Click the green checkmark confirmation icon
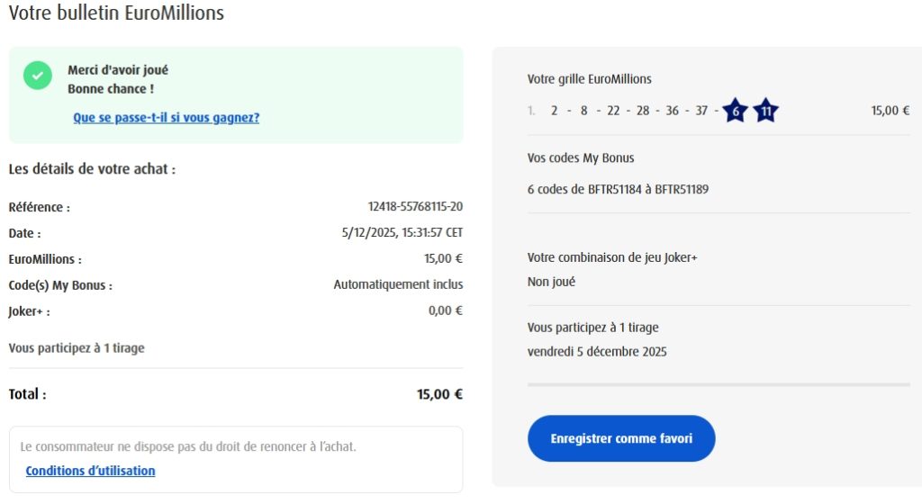The width and height of the screenshot is (922, 504). tap(37, 76)
